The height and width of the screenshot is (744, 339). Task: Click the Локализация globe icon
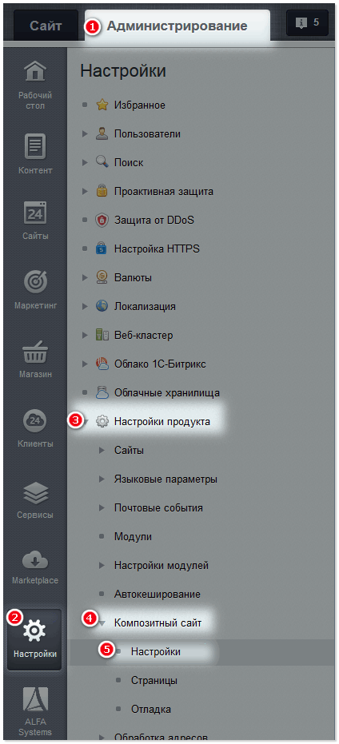pos(102,306)
